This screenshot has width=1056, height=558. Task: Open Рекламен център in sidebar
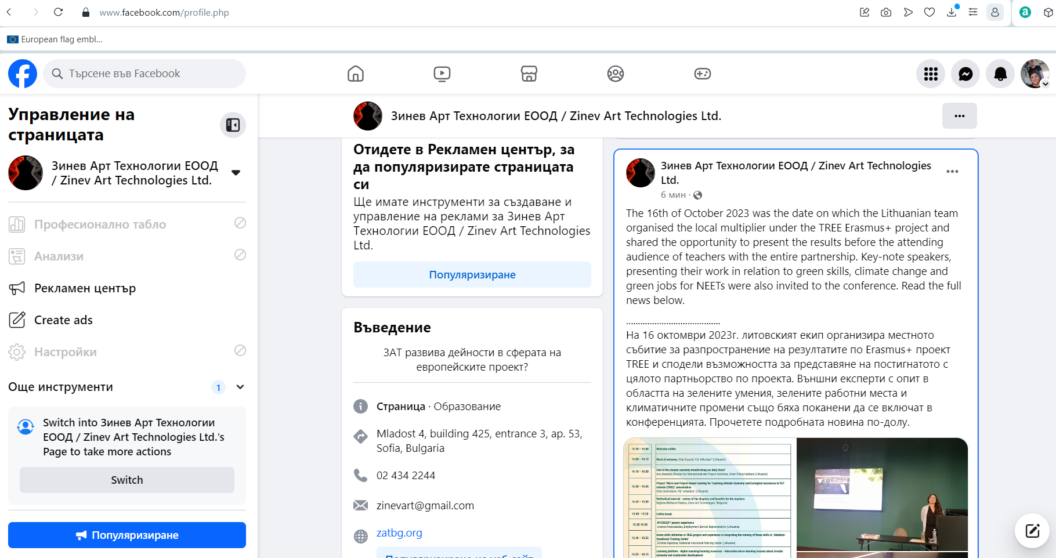[127, 288]
